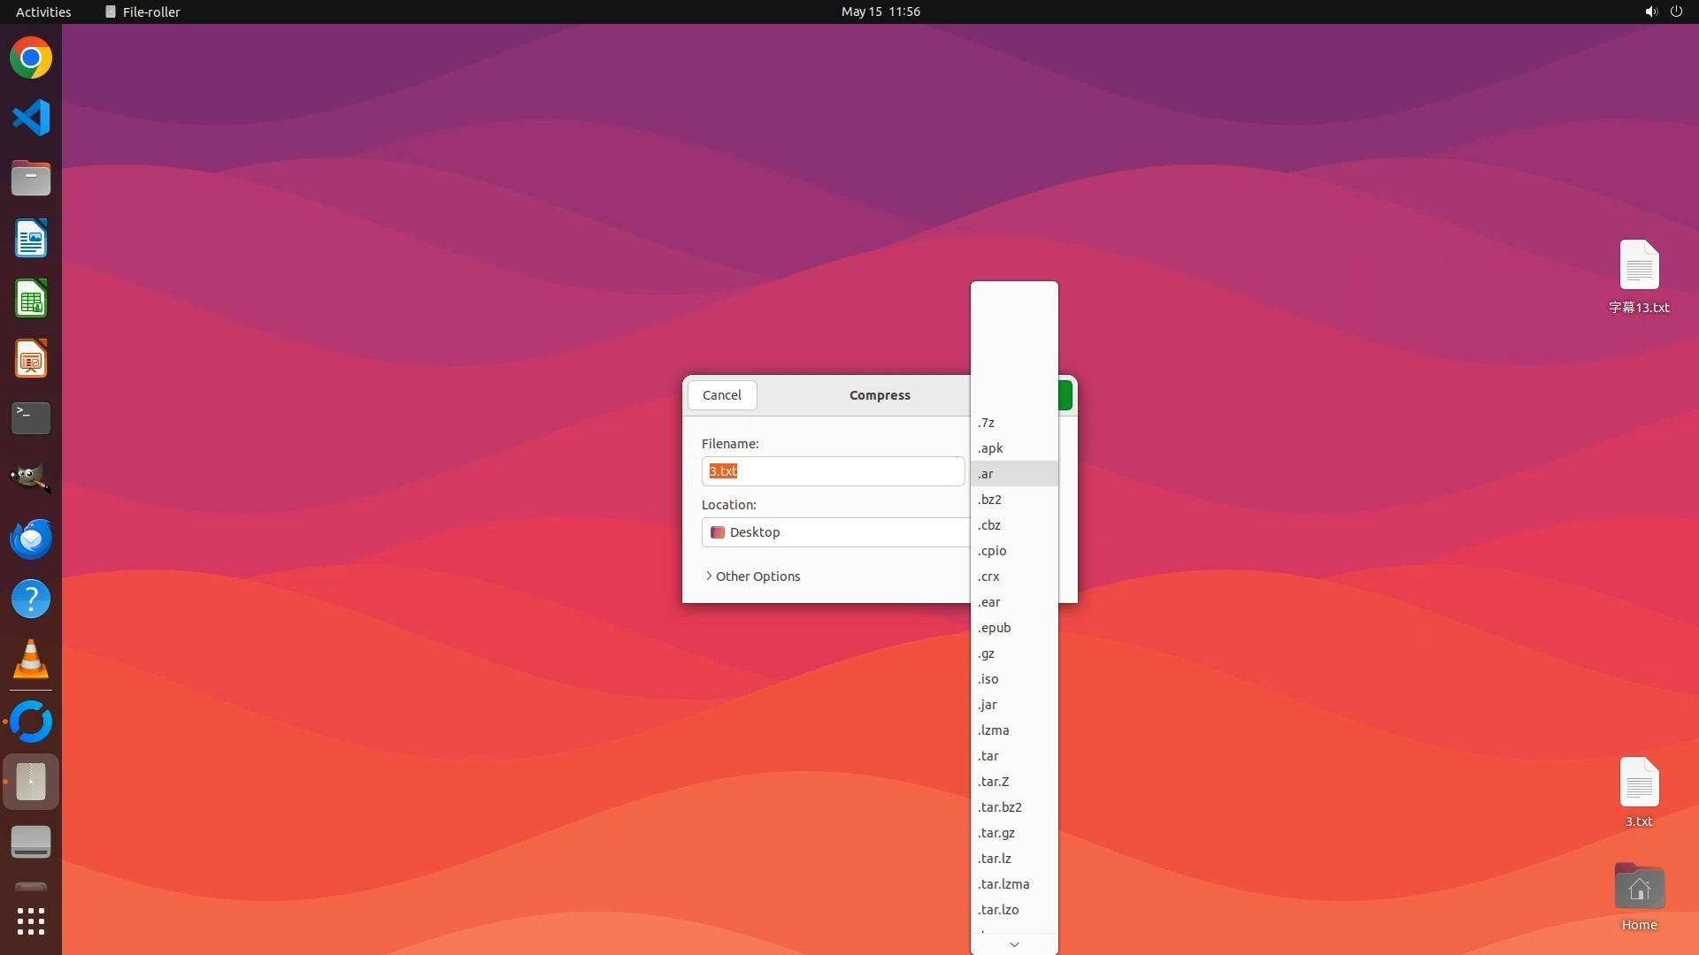Open LibreOffice Calc spreadsheet icon

(31, 299)
